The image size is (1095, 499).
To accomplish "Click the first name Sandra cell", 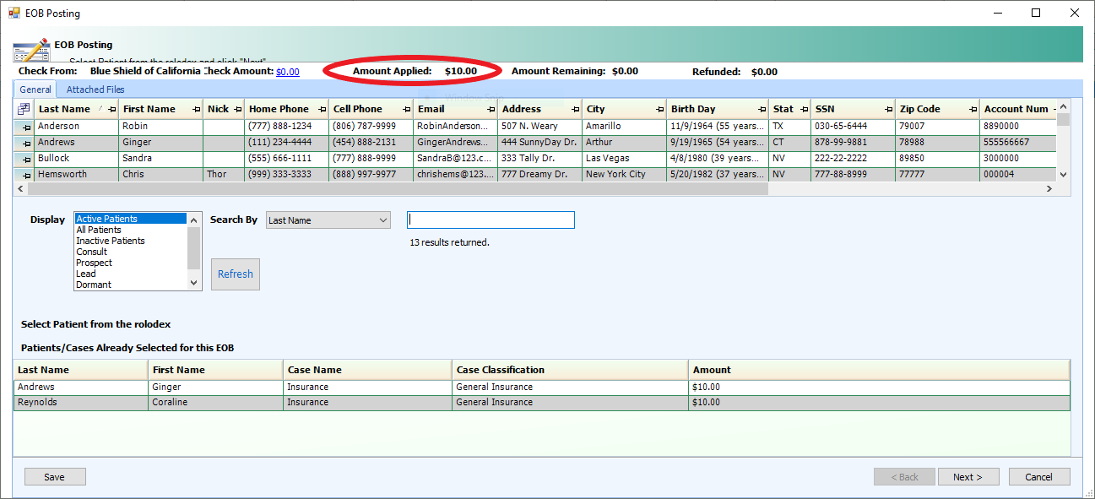I will click(x=160, y=159).
